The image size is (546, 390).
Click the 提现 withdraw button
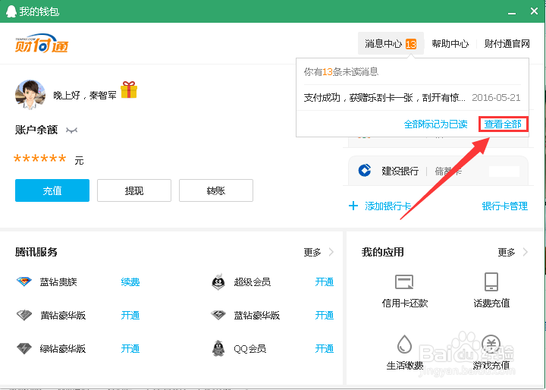point(134,190)
